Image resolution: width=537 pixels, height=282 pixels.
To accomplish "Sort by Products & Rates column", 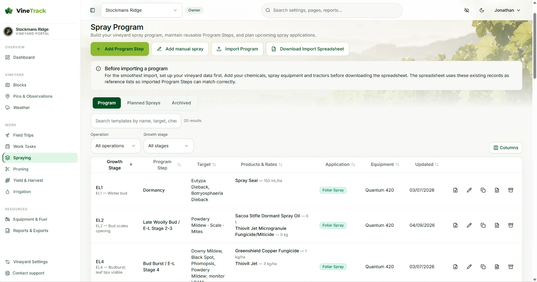I will coord(262,165).
